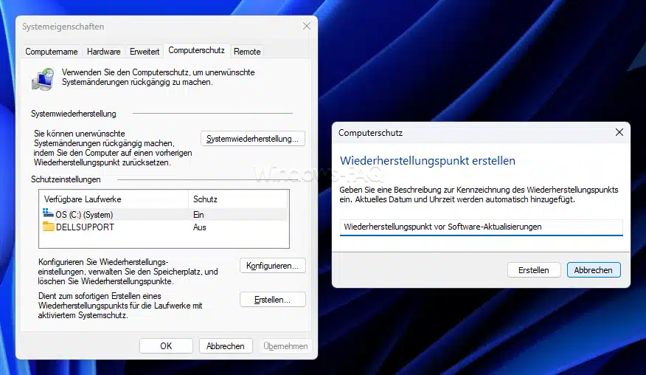This screenshot has width=646, height=375.
Task: Click the Systemwiederherstellung... button
Action: coord(252,139)
